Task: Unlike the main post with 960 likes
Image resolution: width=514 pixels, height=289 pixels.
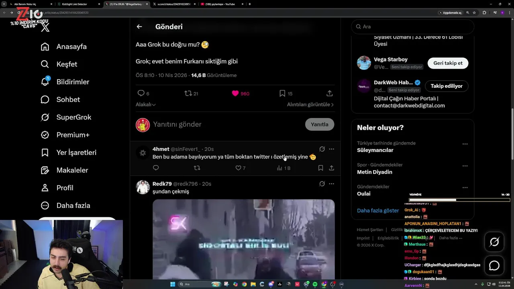Action: point(241,93)
